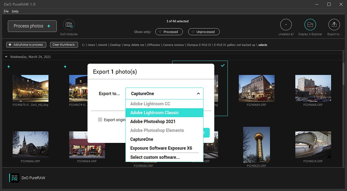Image resolution: width=347 pixels, height=191 pixels.
Task: Click the processed star on P3240674 thumbnail
Action: click(x=65, y=67)
